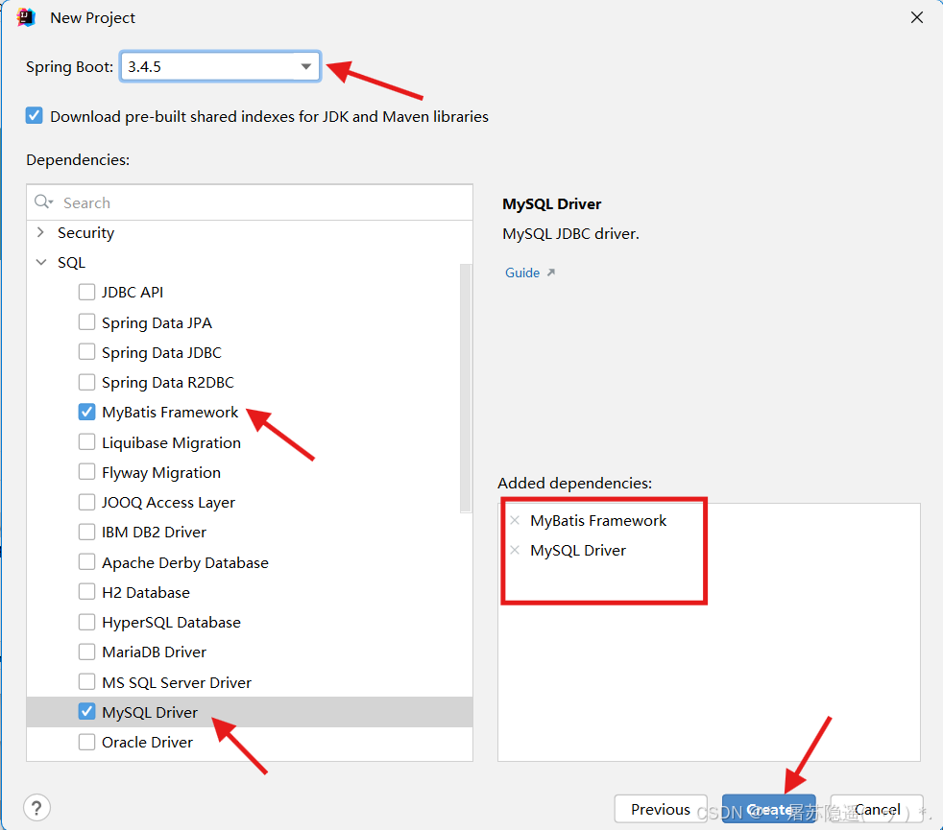Check the Apache Derby Database checkbox
Screen dimensions: 943x830
pyautogui.click(x=86, y=562)
